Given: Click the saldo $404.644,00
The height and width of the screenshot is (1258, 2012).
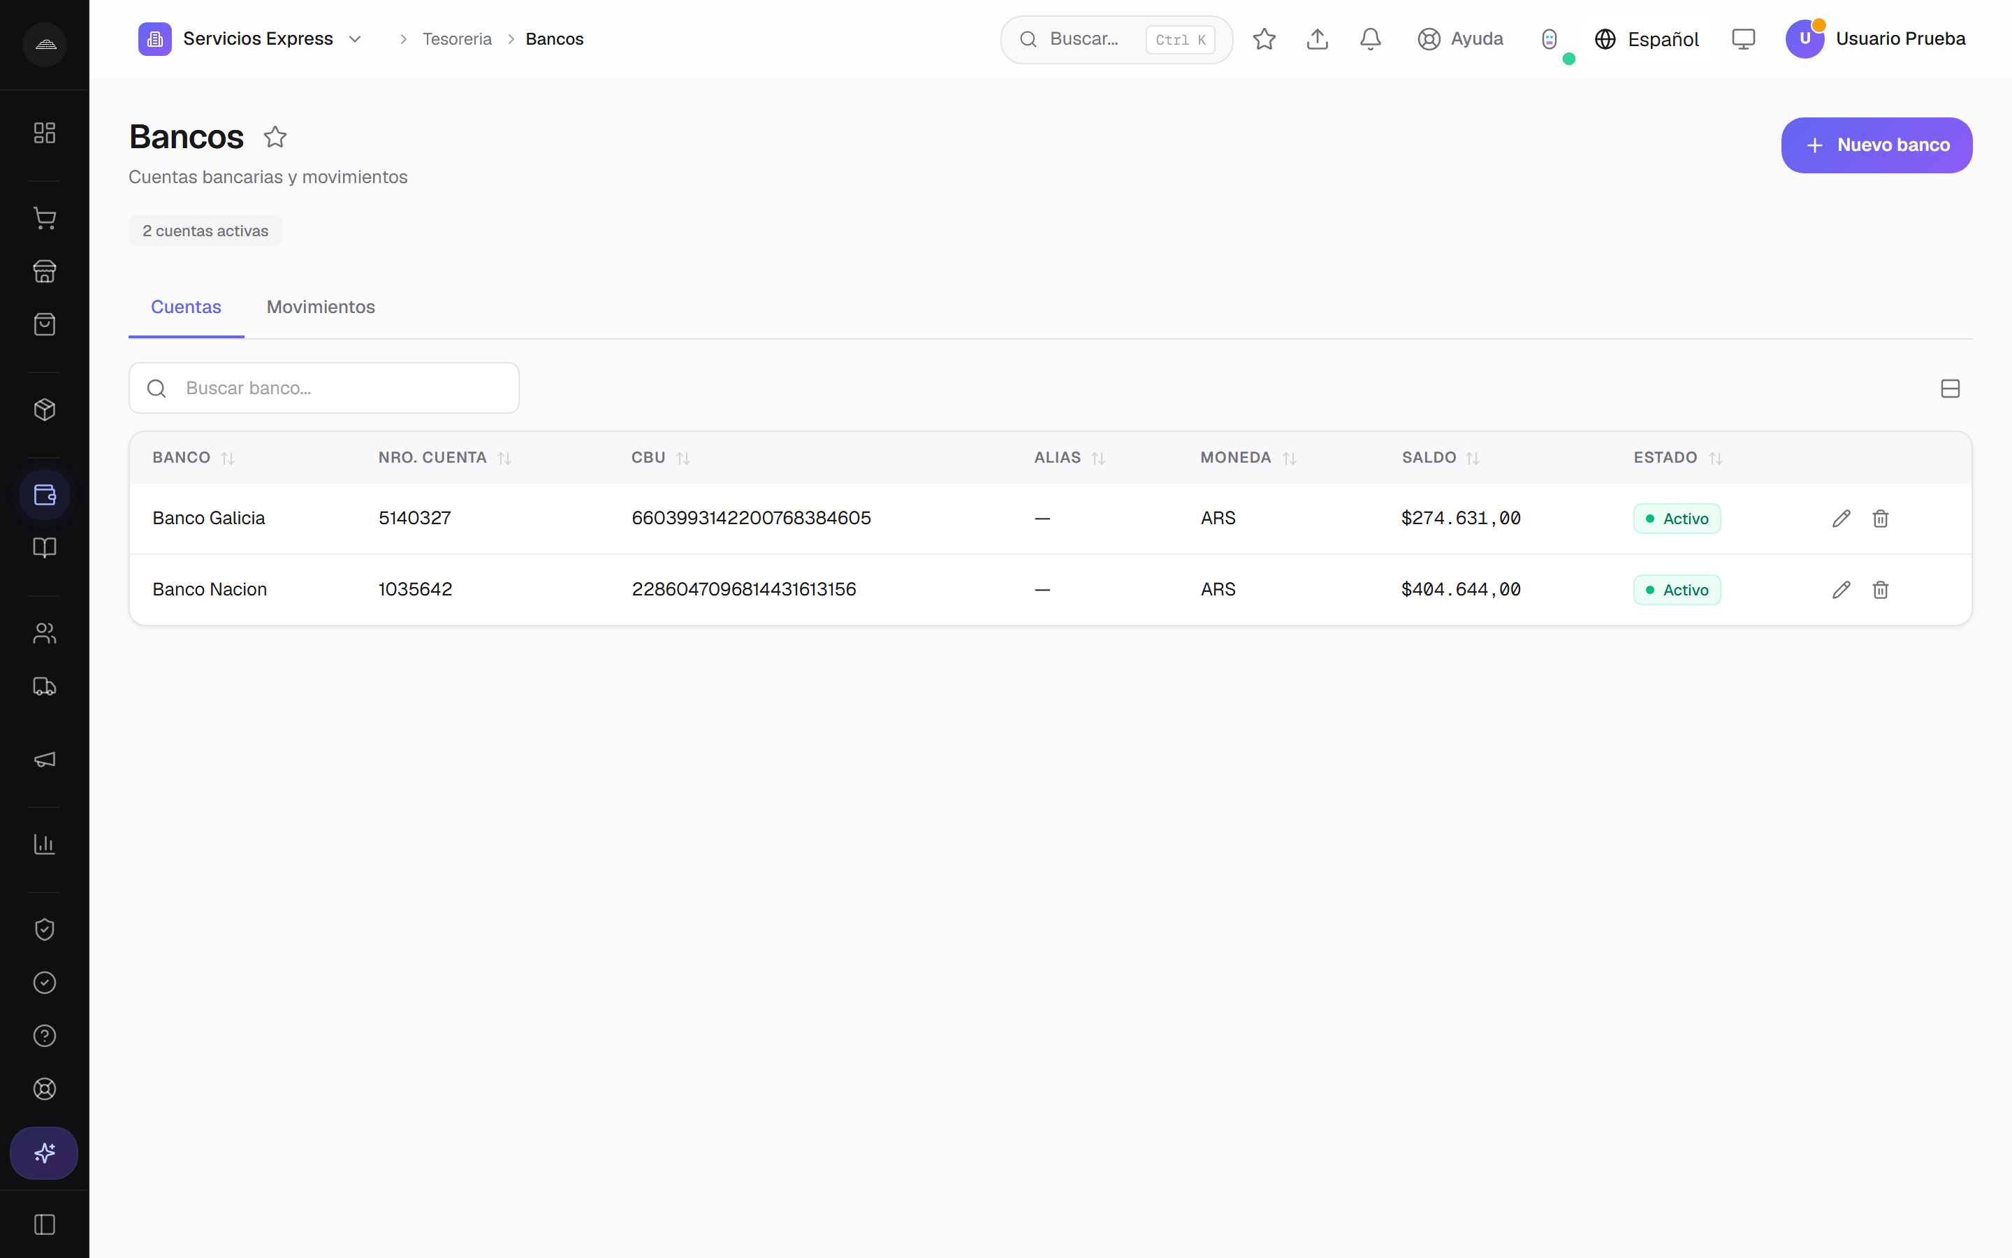Looking at the screenshot, I should (x=1461, y=589).
